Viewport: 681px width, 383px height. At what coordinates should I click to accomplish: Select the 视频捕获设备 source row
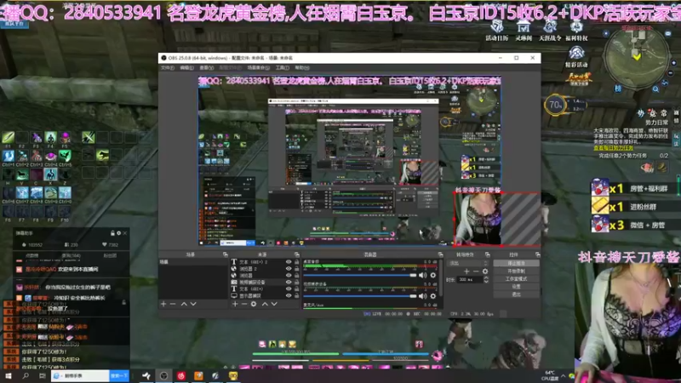[265, 283]
